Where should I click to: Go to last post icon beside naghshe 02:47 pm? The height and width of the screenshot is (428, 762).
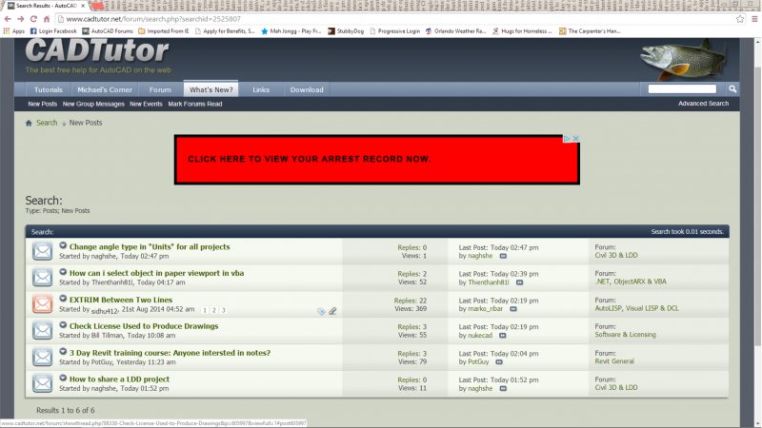point(503,256)
